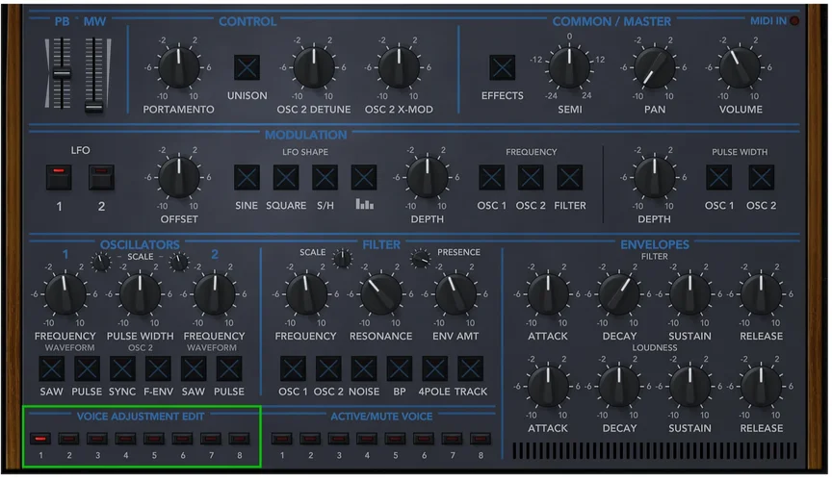This screenshot has width=832, height=481.
Task: Click the filter RESONANCE knob
Action: [381, 294]
